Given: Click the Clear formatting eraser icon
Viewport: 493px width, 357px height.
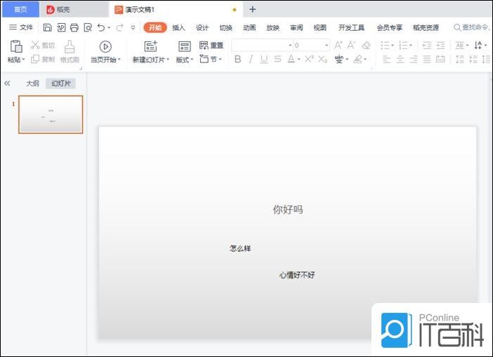Looking at the screenshot, I should [x=366, y=45].
